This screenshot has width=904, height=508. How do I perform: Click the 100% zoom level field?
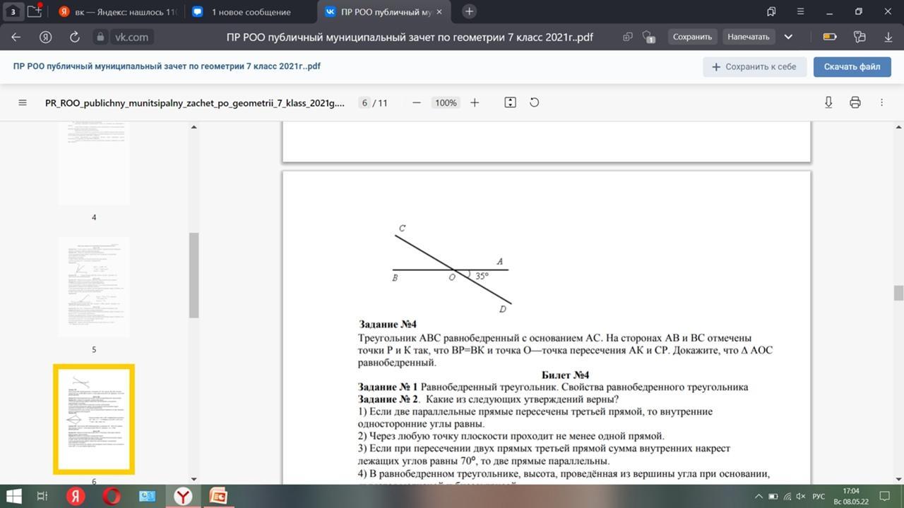(446, 103)
